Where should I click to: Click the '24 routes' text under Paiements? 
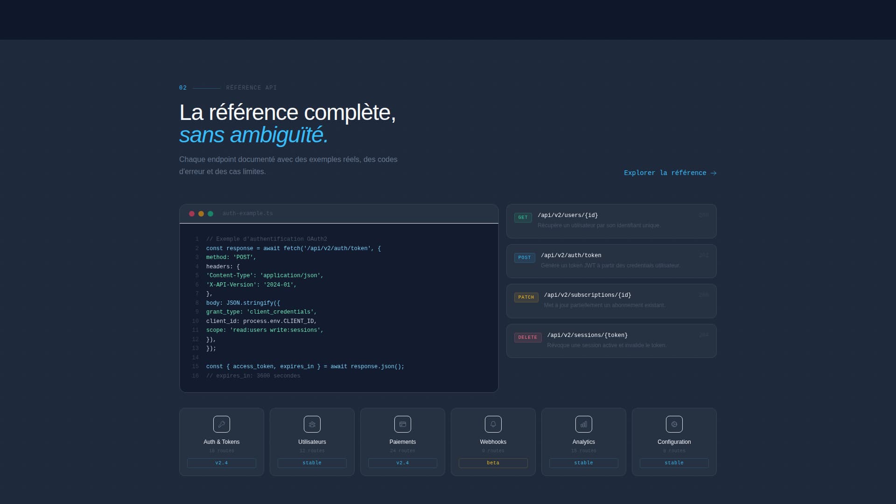click(403, 451)
